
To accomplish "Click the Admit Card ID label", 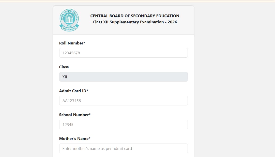I will [x=73, y=91].
